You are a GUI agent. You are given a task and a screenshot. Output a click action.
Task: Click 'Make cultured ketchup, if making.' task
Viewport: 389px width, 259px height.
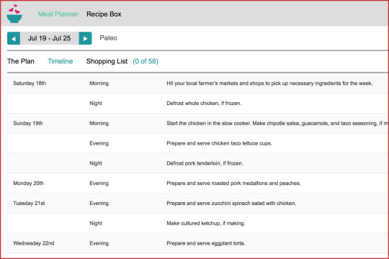tap(205, 223)
